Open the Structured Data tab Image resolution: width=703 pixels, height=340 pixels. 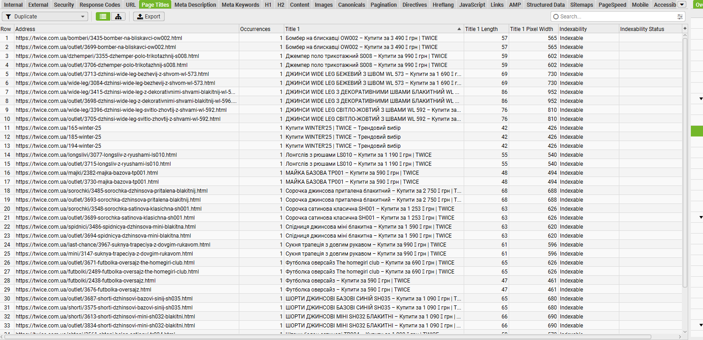pyautogui.click(x=546, y=4)
